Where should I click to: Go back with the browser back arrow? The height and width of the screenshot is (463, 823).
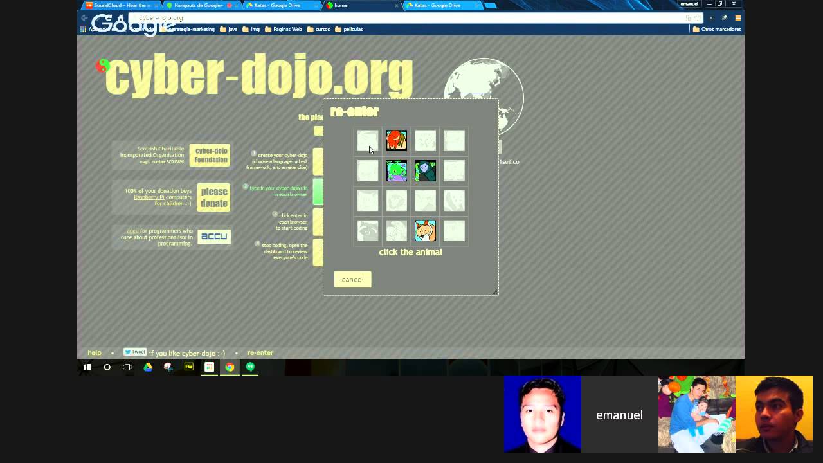84,18
